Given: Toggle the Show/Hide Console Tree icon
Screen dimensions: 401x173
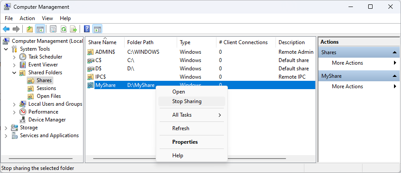Looking at the screenshot, I should (x=40, y=29).
